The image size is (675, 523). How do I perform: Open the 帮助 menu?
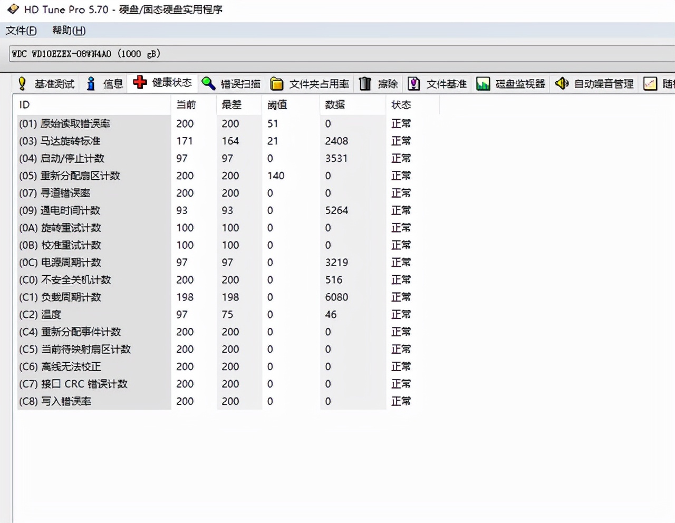[67, 31]
